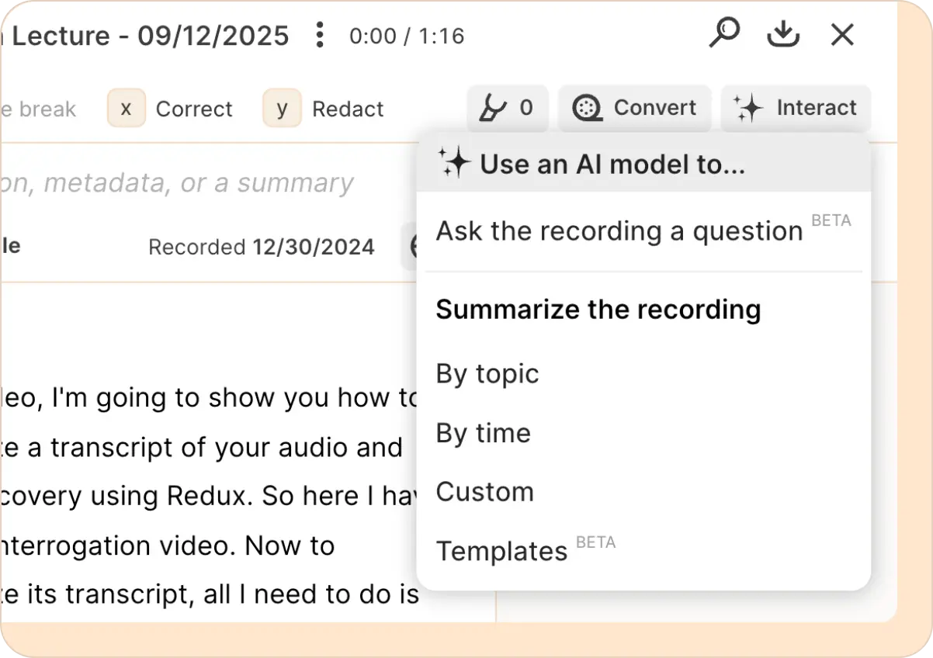The height and width of the screenshot is (658, 933).
Task: Click the highlighter count button showing 0
Action: pos(508,108)
